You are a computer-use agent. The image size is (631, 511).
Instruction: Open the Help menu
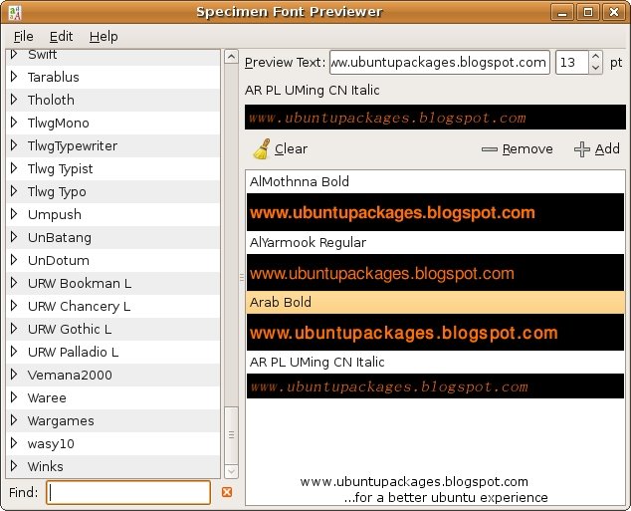tap(104, 37)
